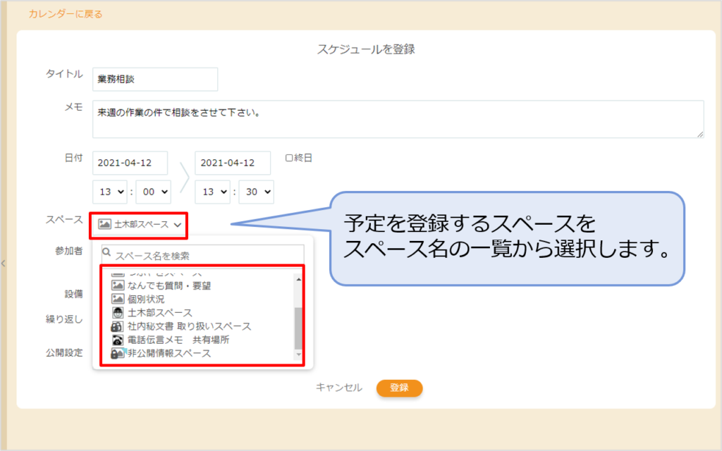Click the 社内秘文書 取り扱いスペース lock icon
Viewport: 722px width, 451px height.
coord(117,326)
